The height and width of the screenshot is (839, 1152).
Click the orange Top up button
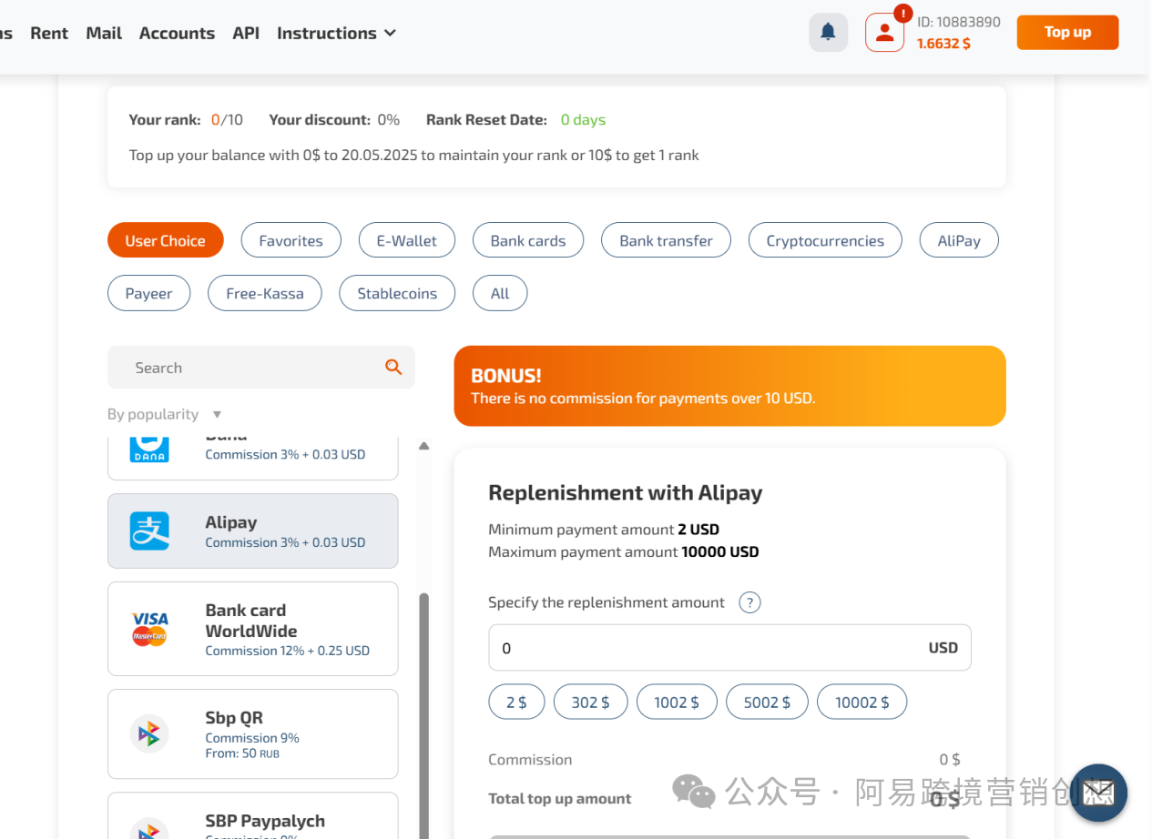coord(1067,33)
